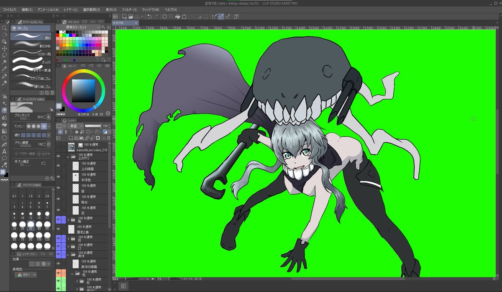Select the スナップ消しゴム sub tool
Screen dimensions: 502x292
[x=31, y=78]
